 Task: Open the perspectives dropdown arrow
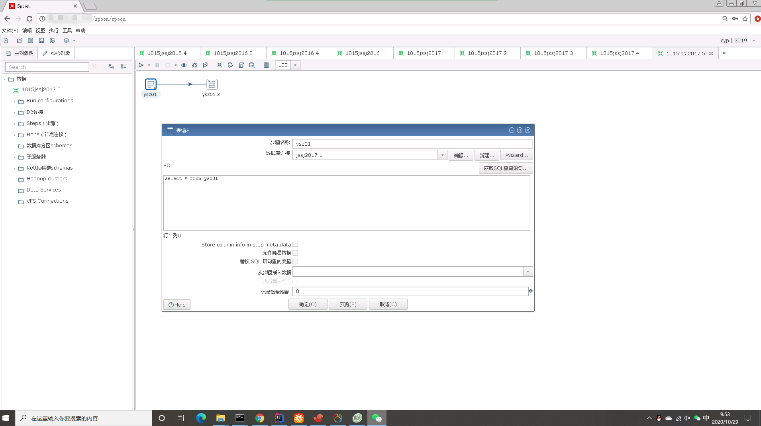click(x=74, y=41)
